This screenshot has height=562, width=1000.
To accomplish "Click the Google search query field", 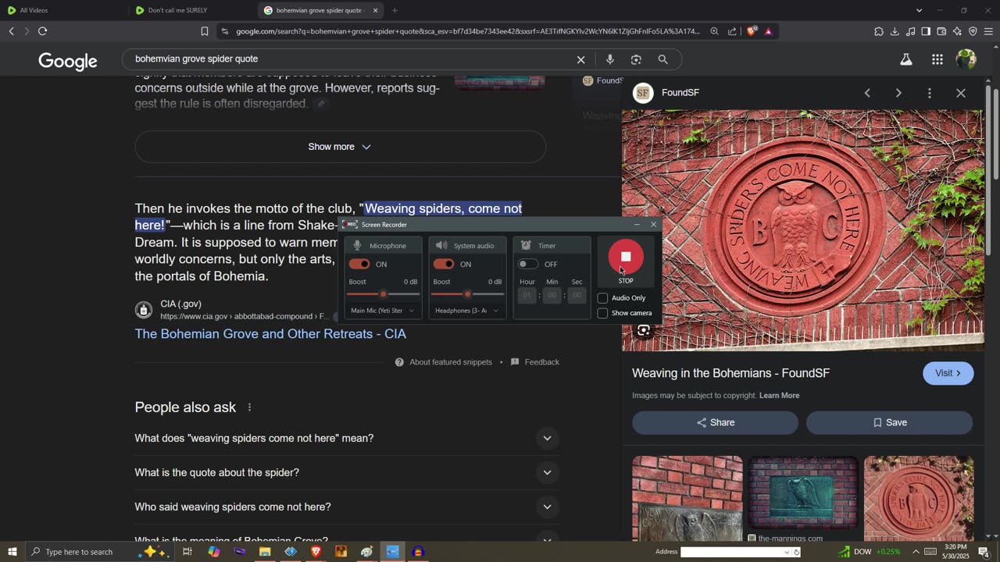I will click(x=350, y=59).
